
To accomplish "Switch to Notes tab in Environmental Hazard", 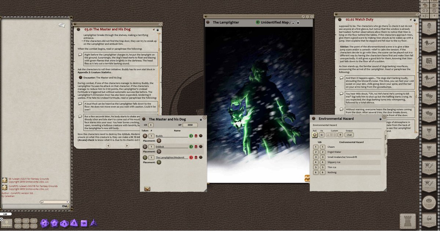I will pos(385,150).
